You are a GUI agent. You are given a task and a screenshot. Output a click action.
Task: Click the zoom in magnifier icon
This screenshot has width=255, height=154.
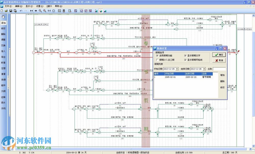(45, 11)
